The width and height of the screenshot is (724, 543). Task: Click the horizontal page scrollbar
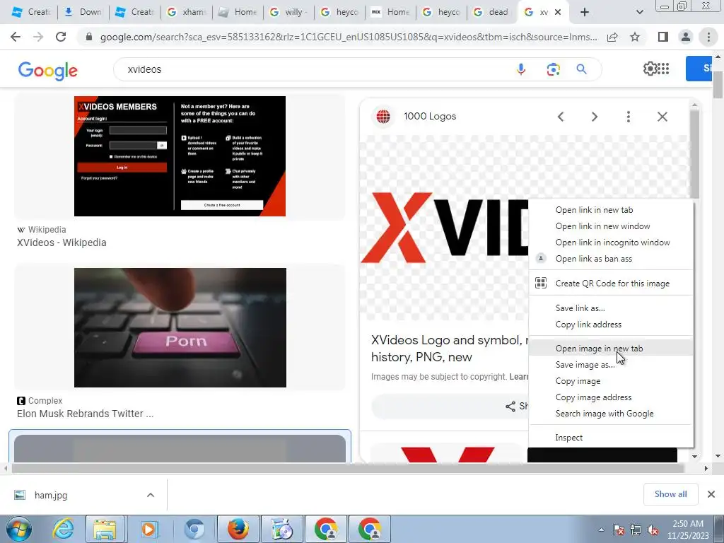click(348, 468)
